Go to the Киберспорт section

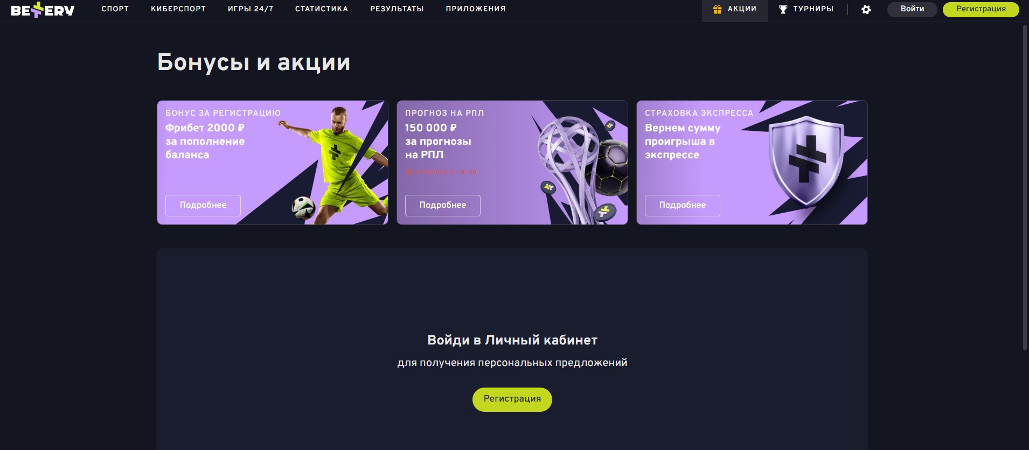click(x=178, y=9)
